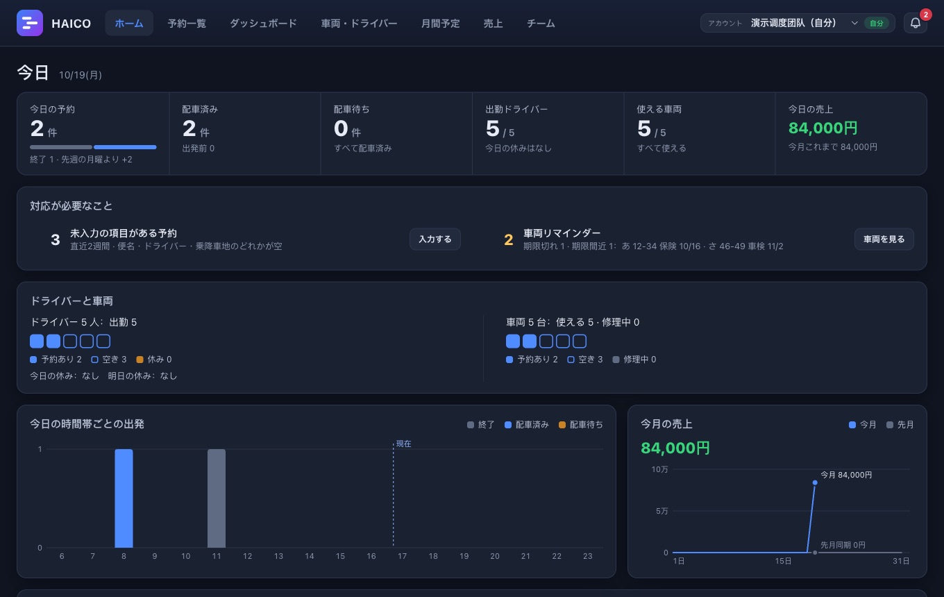The height and width of the screenshot is (597, 944).
Task: Click the date 10/19(月) text
Action: tap(81, 75)
